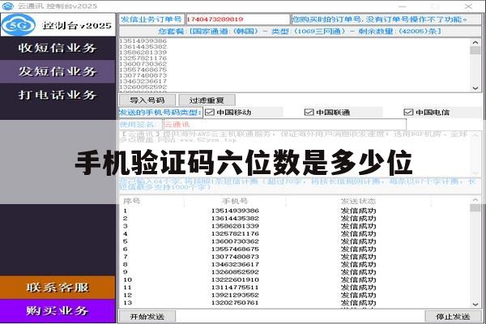The width and height of the screenshot is (486, 324).
Task: Click results table scrollbar up arrow
Action: click(475, 200)
